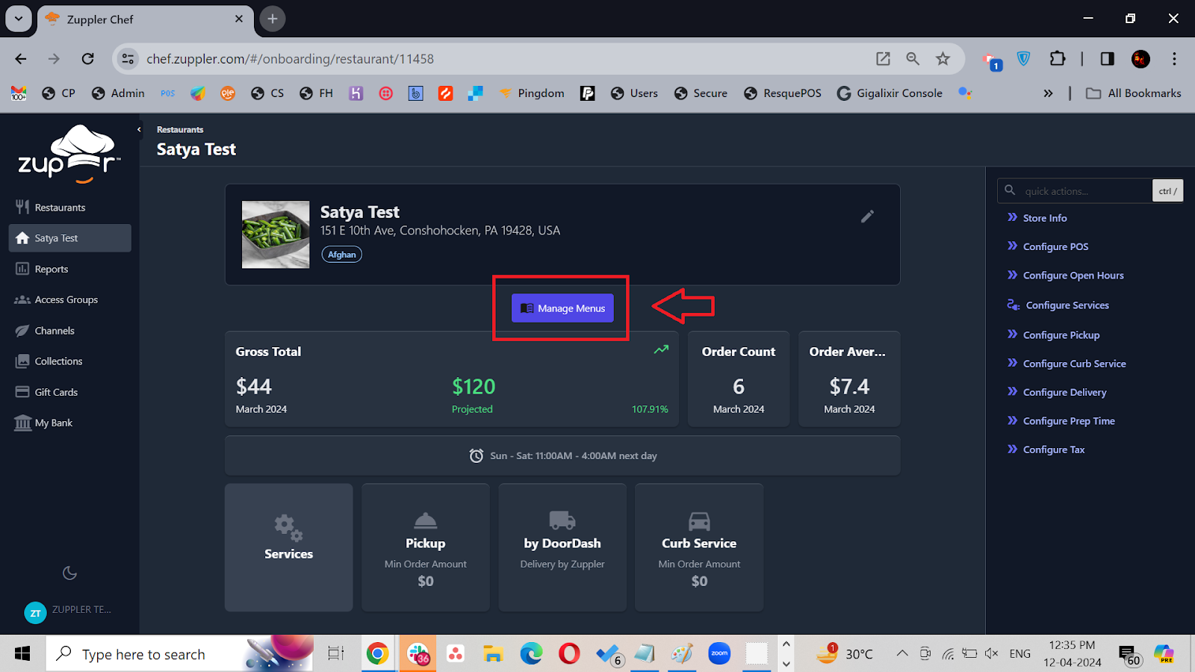Click the open-in-app icon in address bar
The image size is (1195, 672).
click(x=883, y=59)
